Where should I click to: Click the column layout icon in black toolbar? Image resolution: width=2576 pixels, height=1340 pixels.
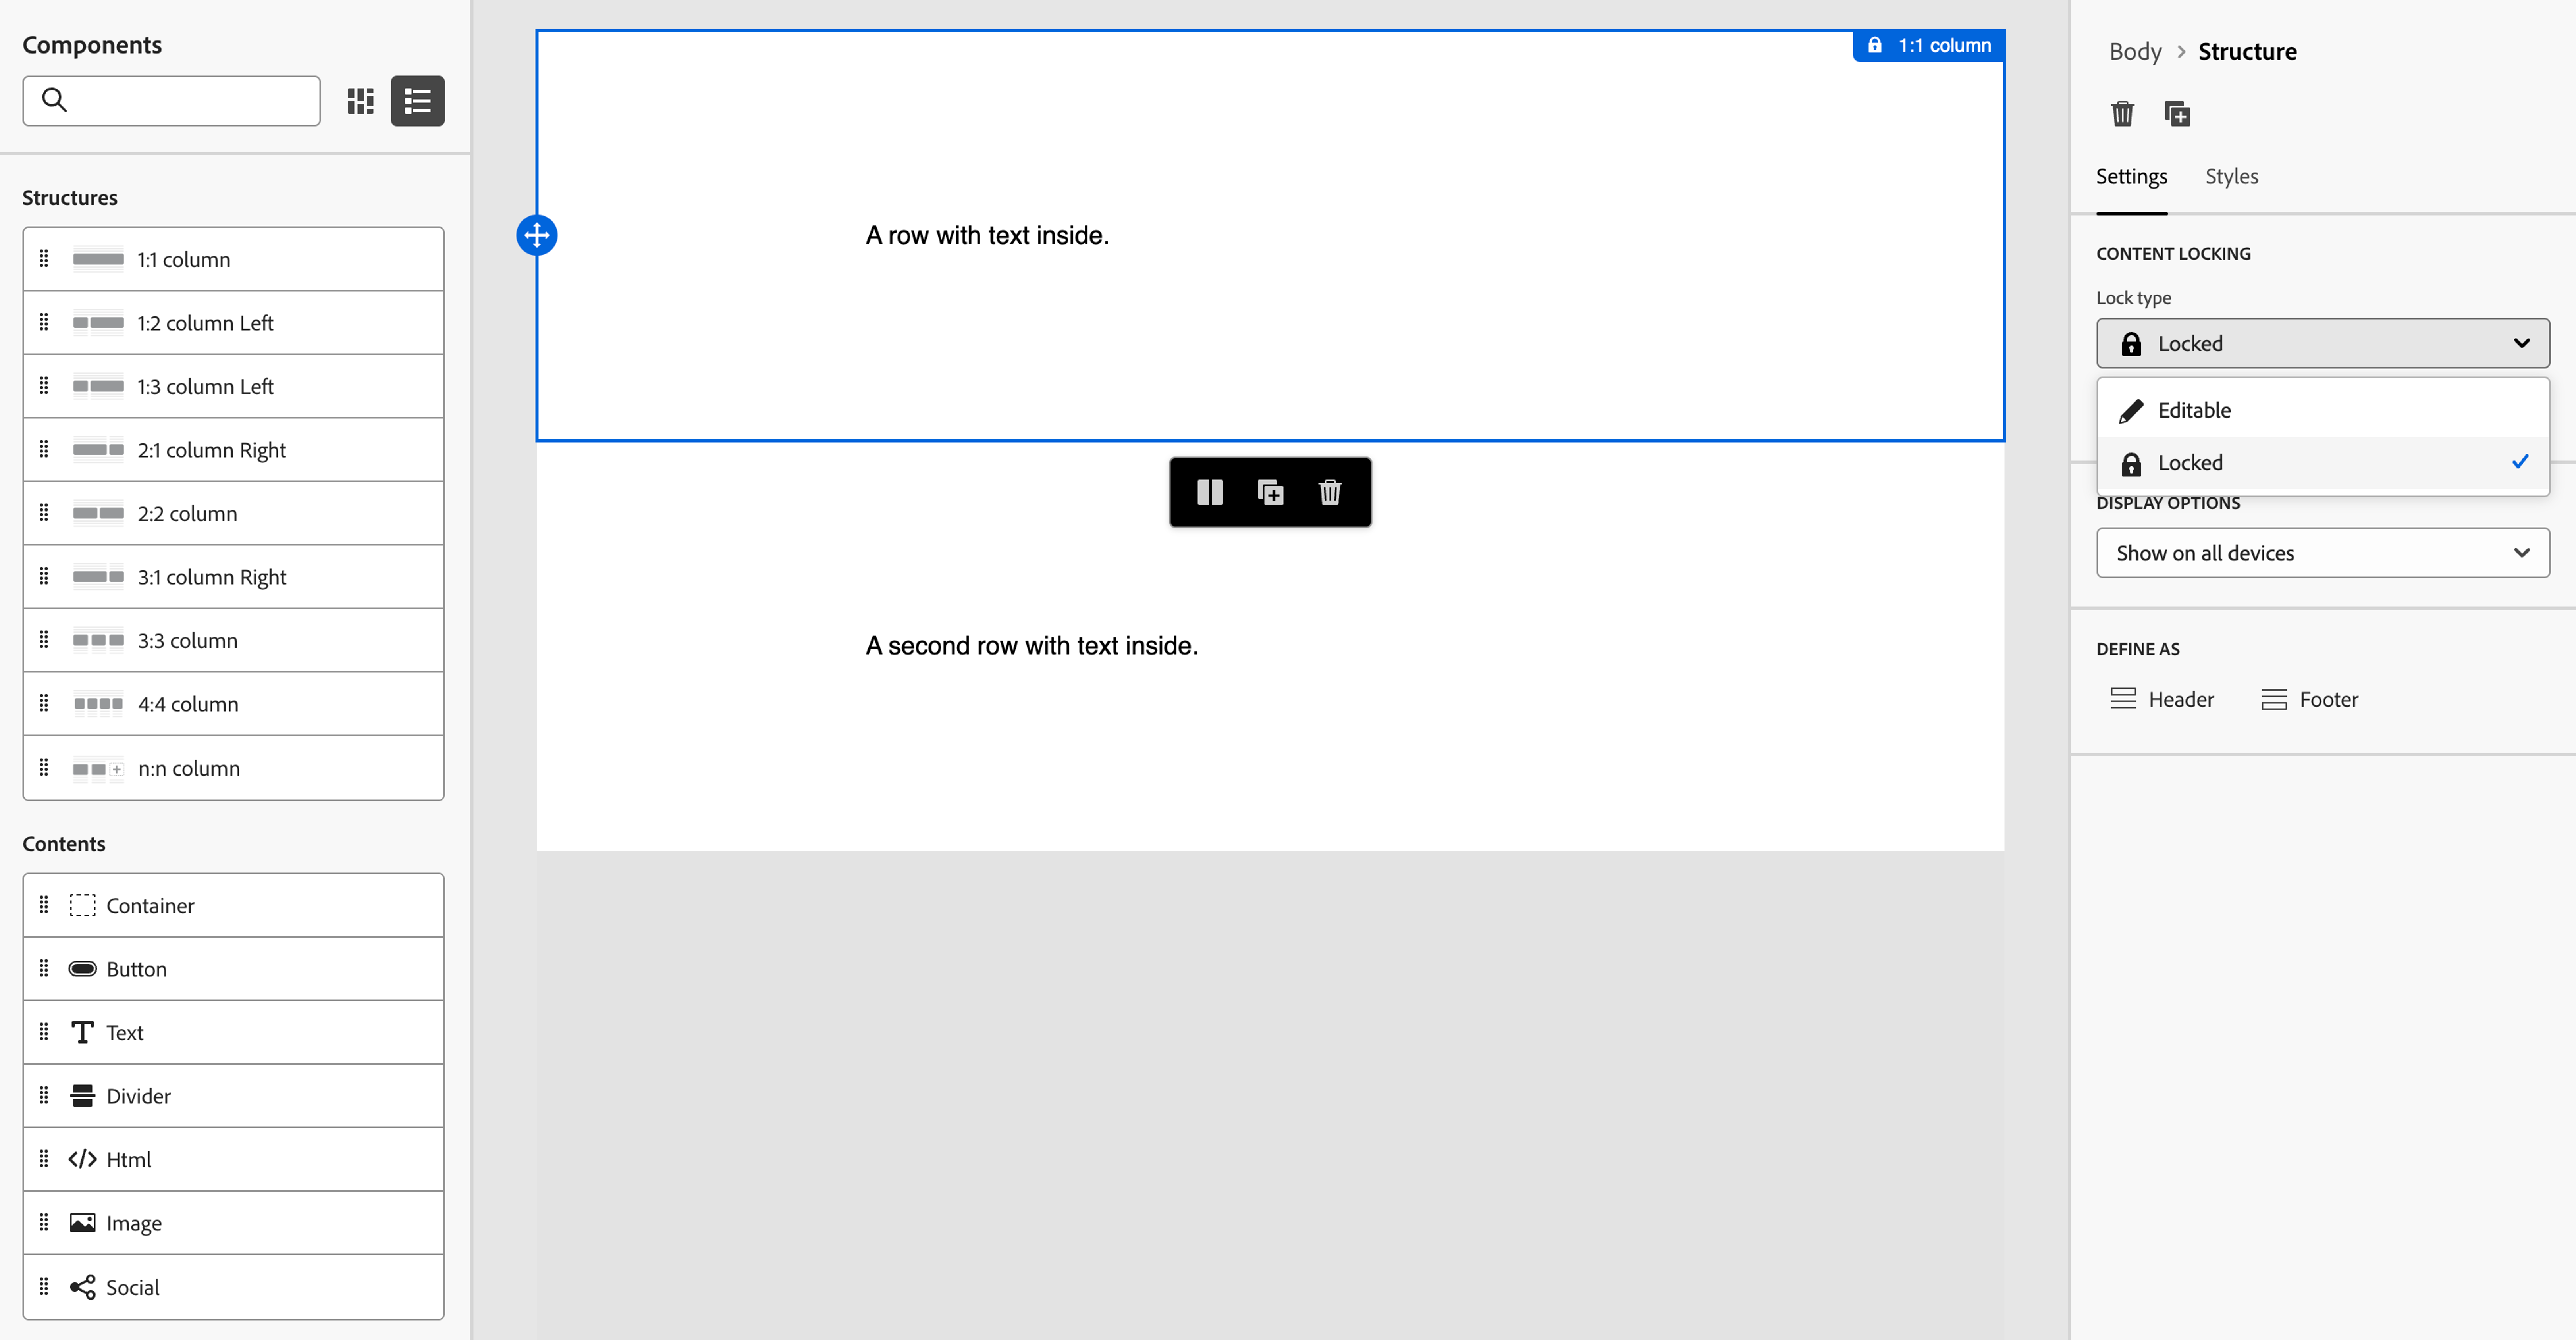[x=1210, y=492]
